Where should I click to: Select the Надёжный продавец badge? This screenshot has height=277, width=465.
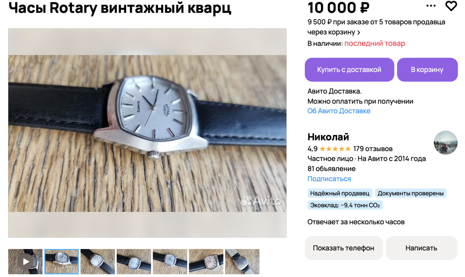click(340, 193)
